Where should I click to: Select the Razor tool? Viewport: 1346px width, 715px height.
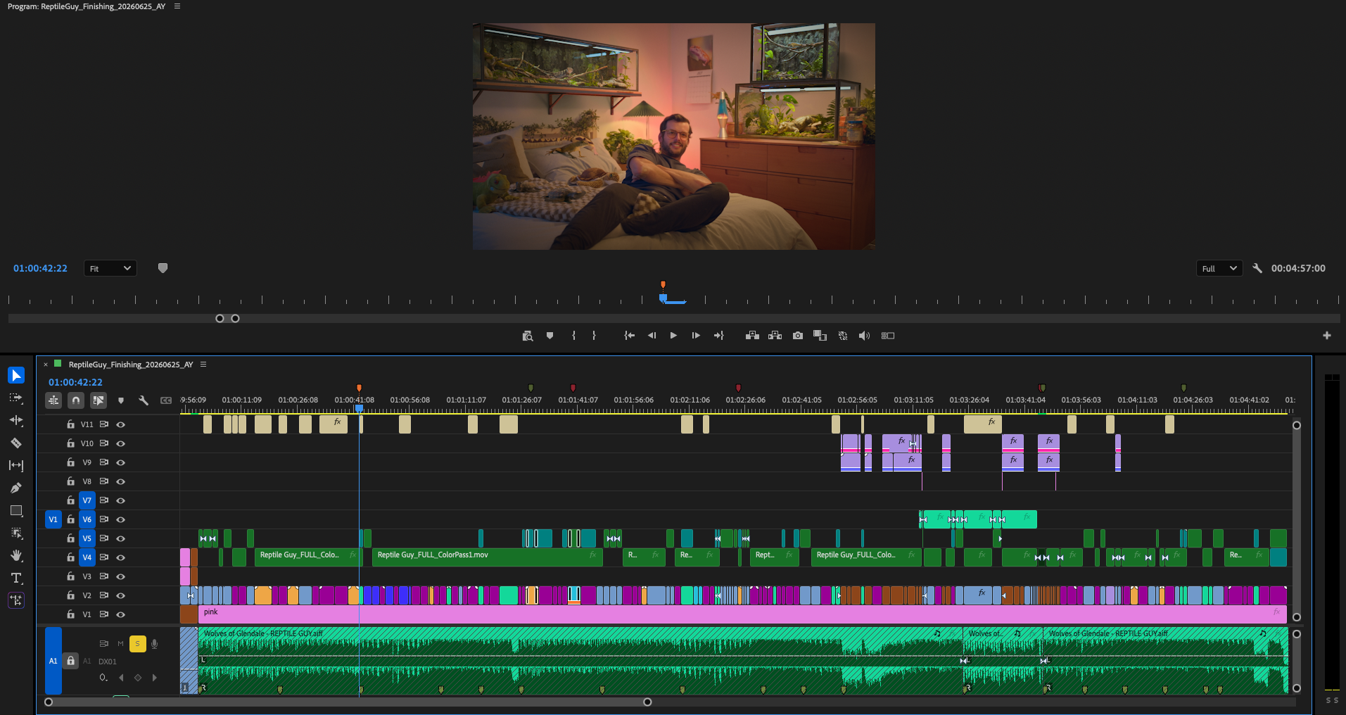coord(16,443)
